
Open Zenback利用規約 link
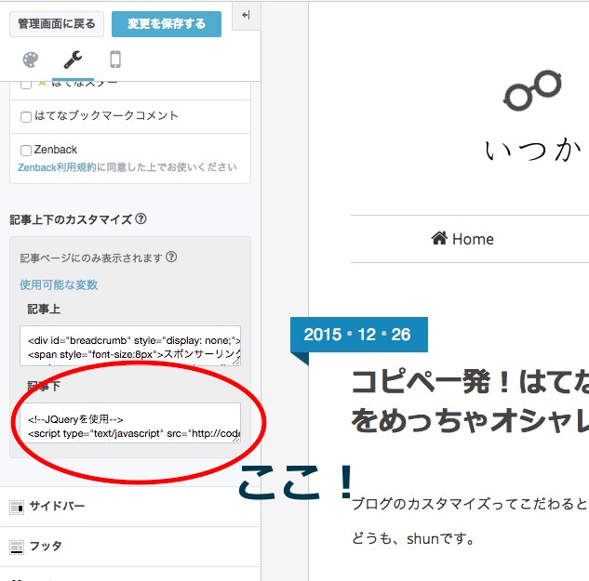57,167
